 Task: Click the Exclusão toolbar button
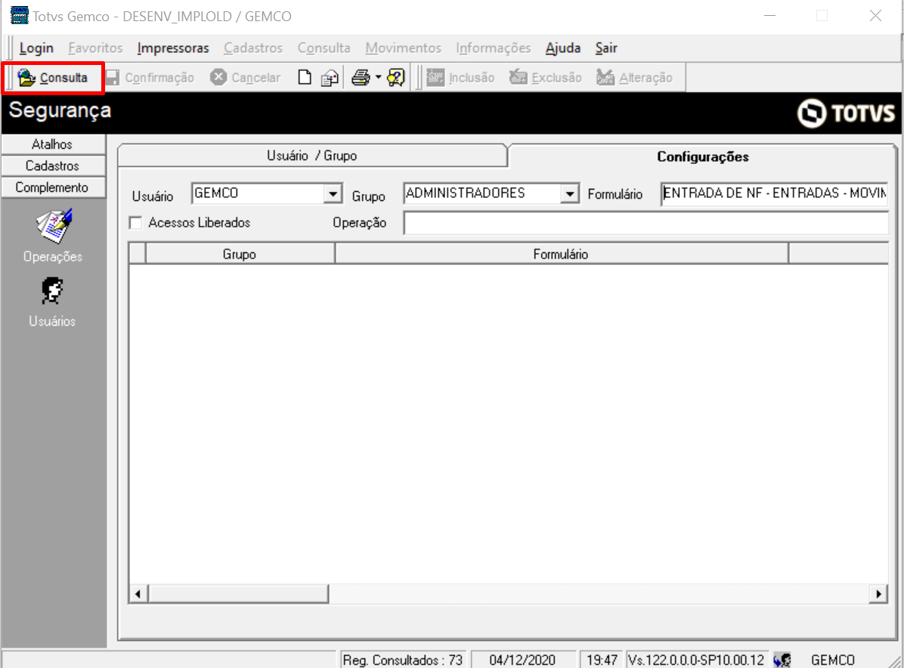pos(546,77)
